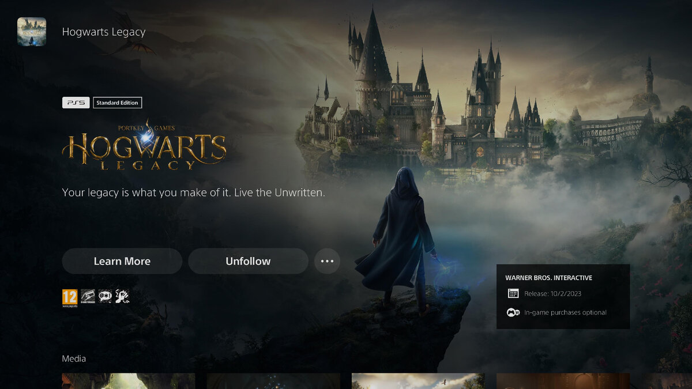Click the Media section heading
The height and width of the screenshot is (389, 692).
[x=74, y=358]
